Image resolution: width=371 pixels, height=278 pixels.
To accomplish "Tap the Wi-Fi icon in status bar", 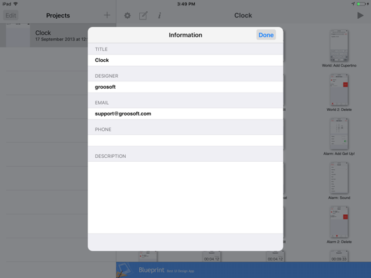I will click(x=15, y=4).
